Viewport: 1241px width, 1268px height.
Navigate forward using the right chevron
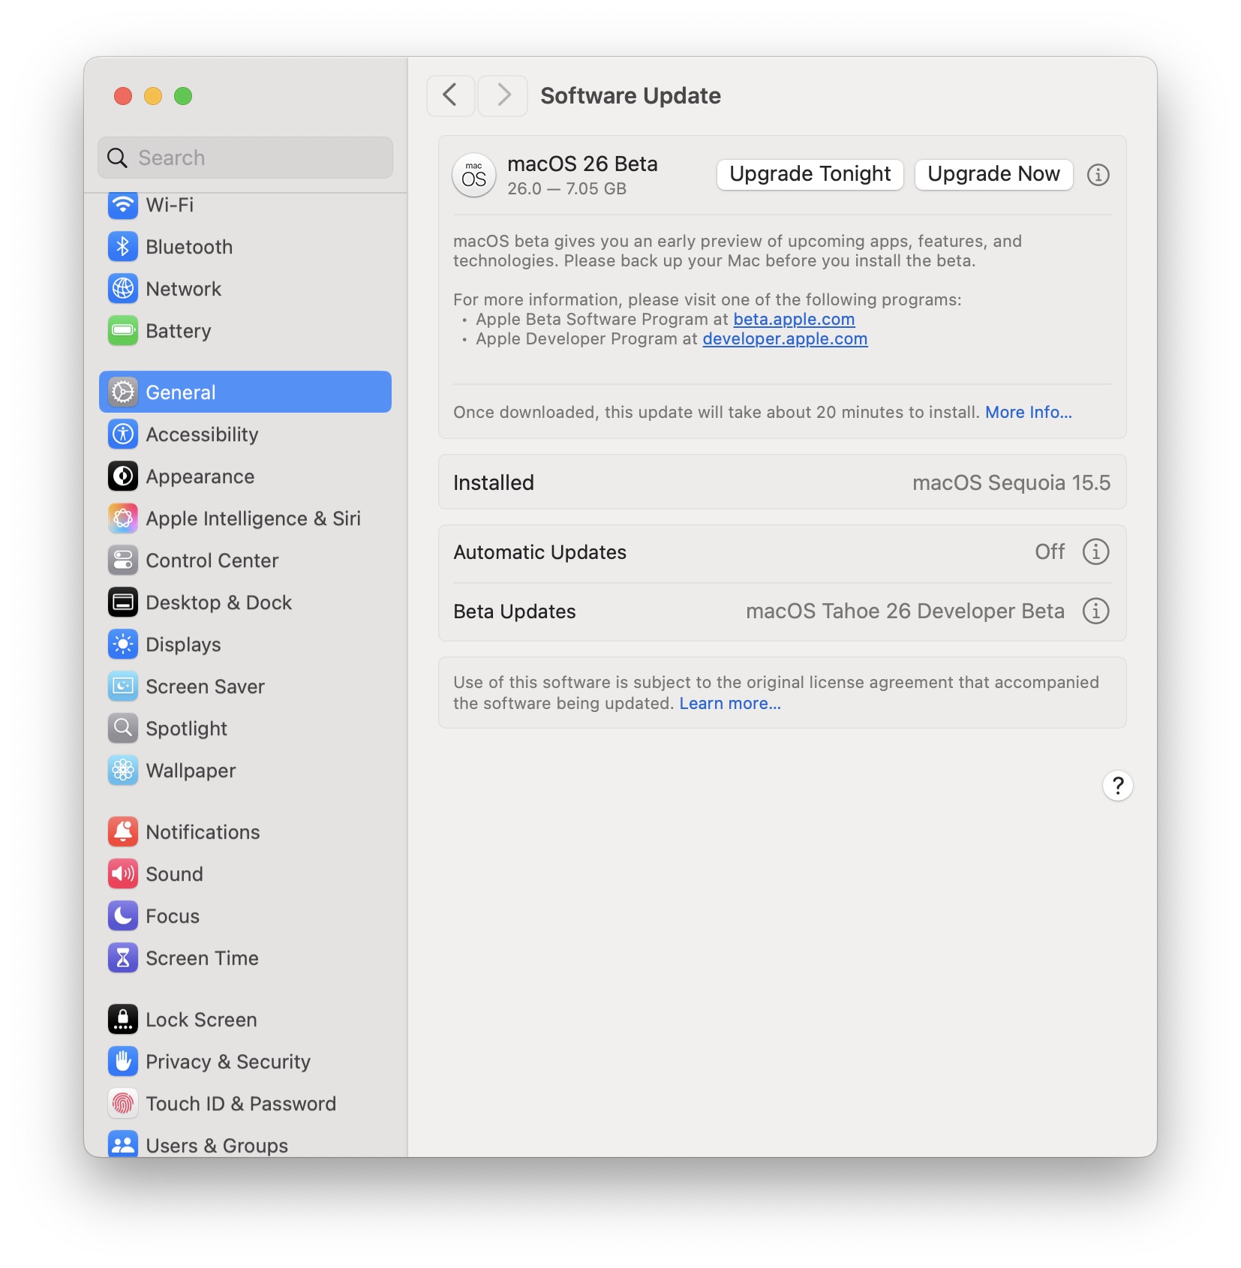click(502, 95)
